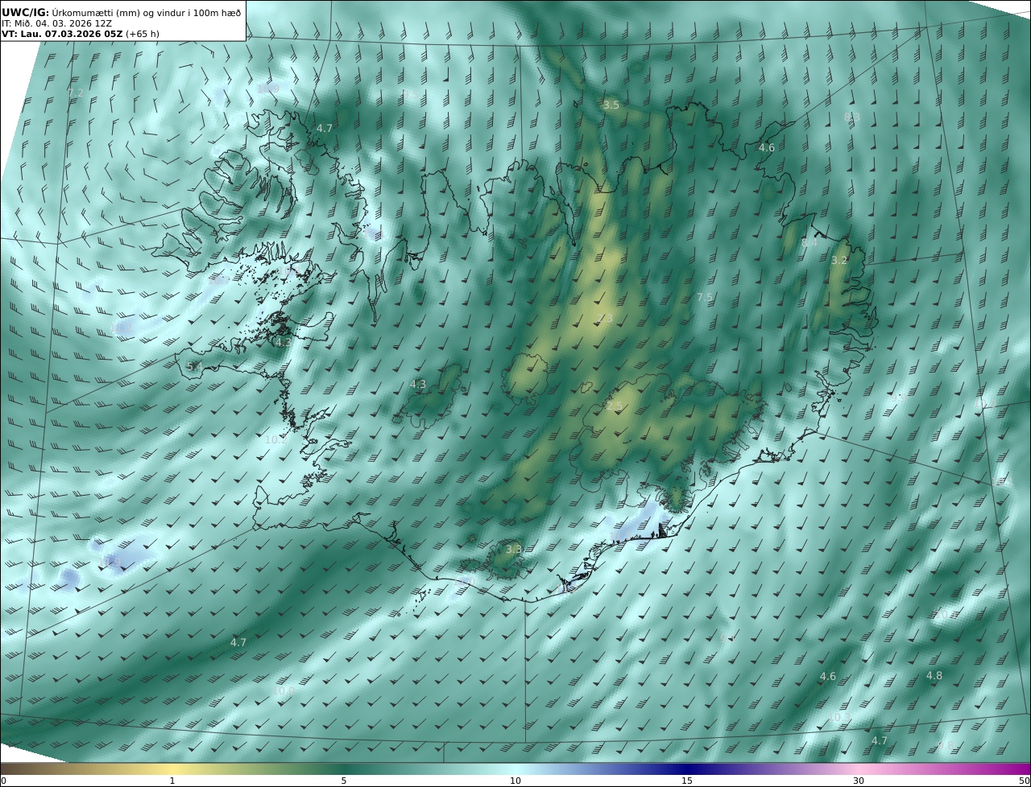Viewport: 1031px width, 787px height.
Task: Click the 2.5 value over Vatnajökull glacier
Action: pos(615,406)
